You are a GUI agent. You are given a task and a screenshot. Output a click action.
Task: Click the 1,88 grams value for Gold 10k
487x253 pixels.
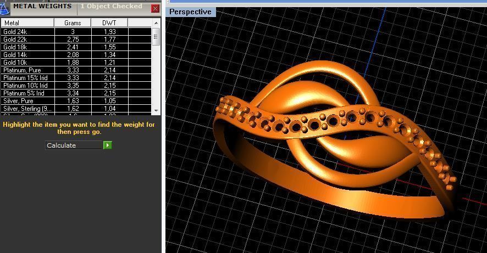[73, 63]
